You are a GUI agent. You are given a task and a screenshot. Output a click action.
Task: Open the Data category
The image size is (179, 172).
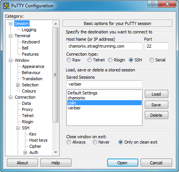[27, 103]
